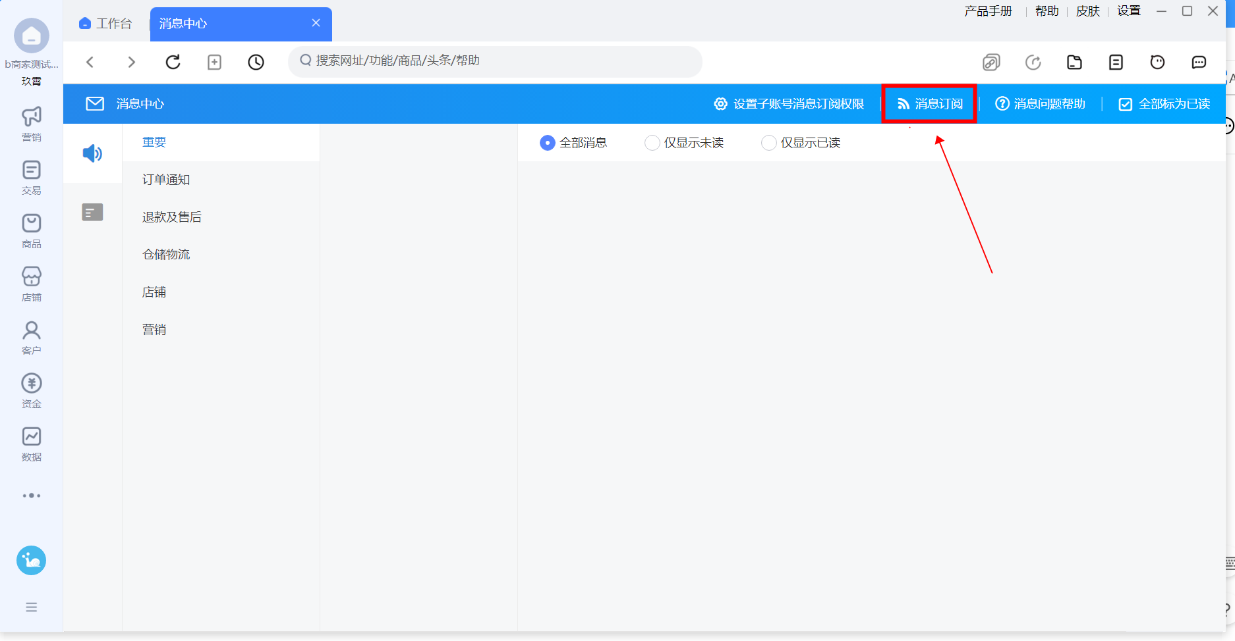
Task: Select the 仅显示未读 radio button
Action: pos(652,143)
